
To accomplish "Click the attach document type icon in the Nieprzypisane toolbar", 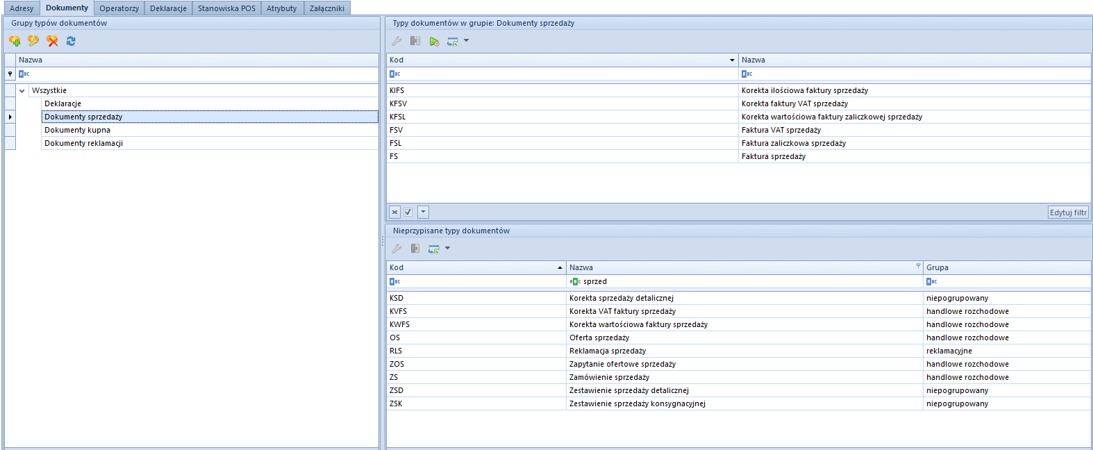I will 415,249.
